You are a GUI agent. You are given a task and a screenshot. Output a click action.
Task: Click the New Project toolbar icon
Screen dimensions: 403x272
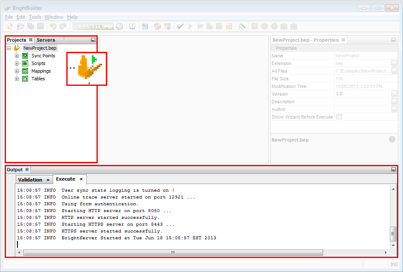point(9,26)
